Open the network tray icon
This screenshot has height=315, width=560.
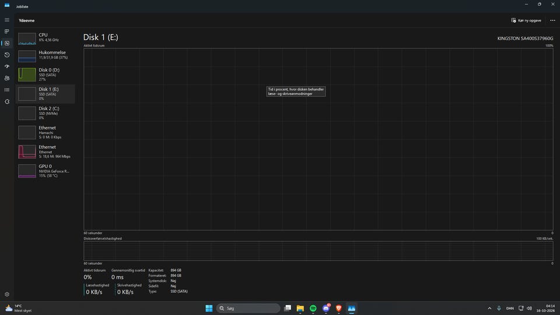point(521,308)
